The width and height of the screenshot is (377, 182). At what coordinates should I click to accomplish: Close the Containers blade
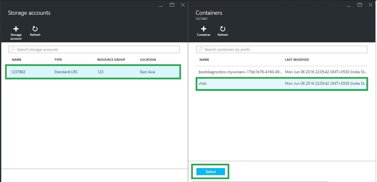[371, 5]
